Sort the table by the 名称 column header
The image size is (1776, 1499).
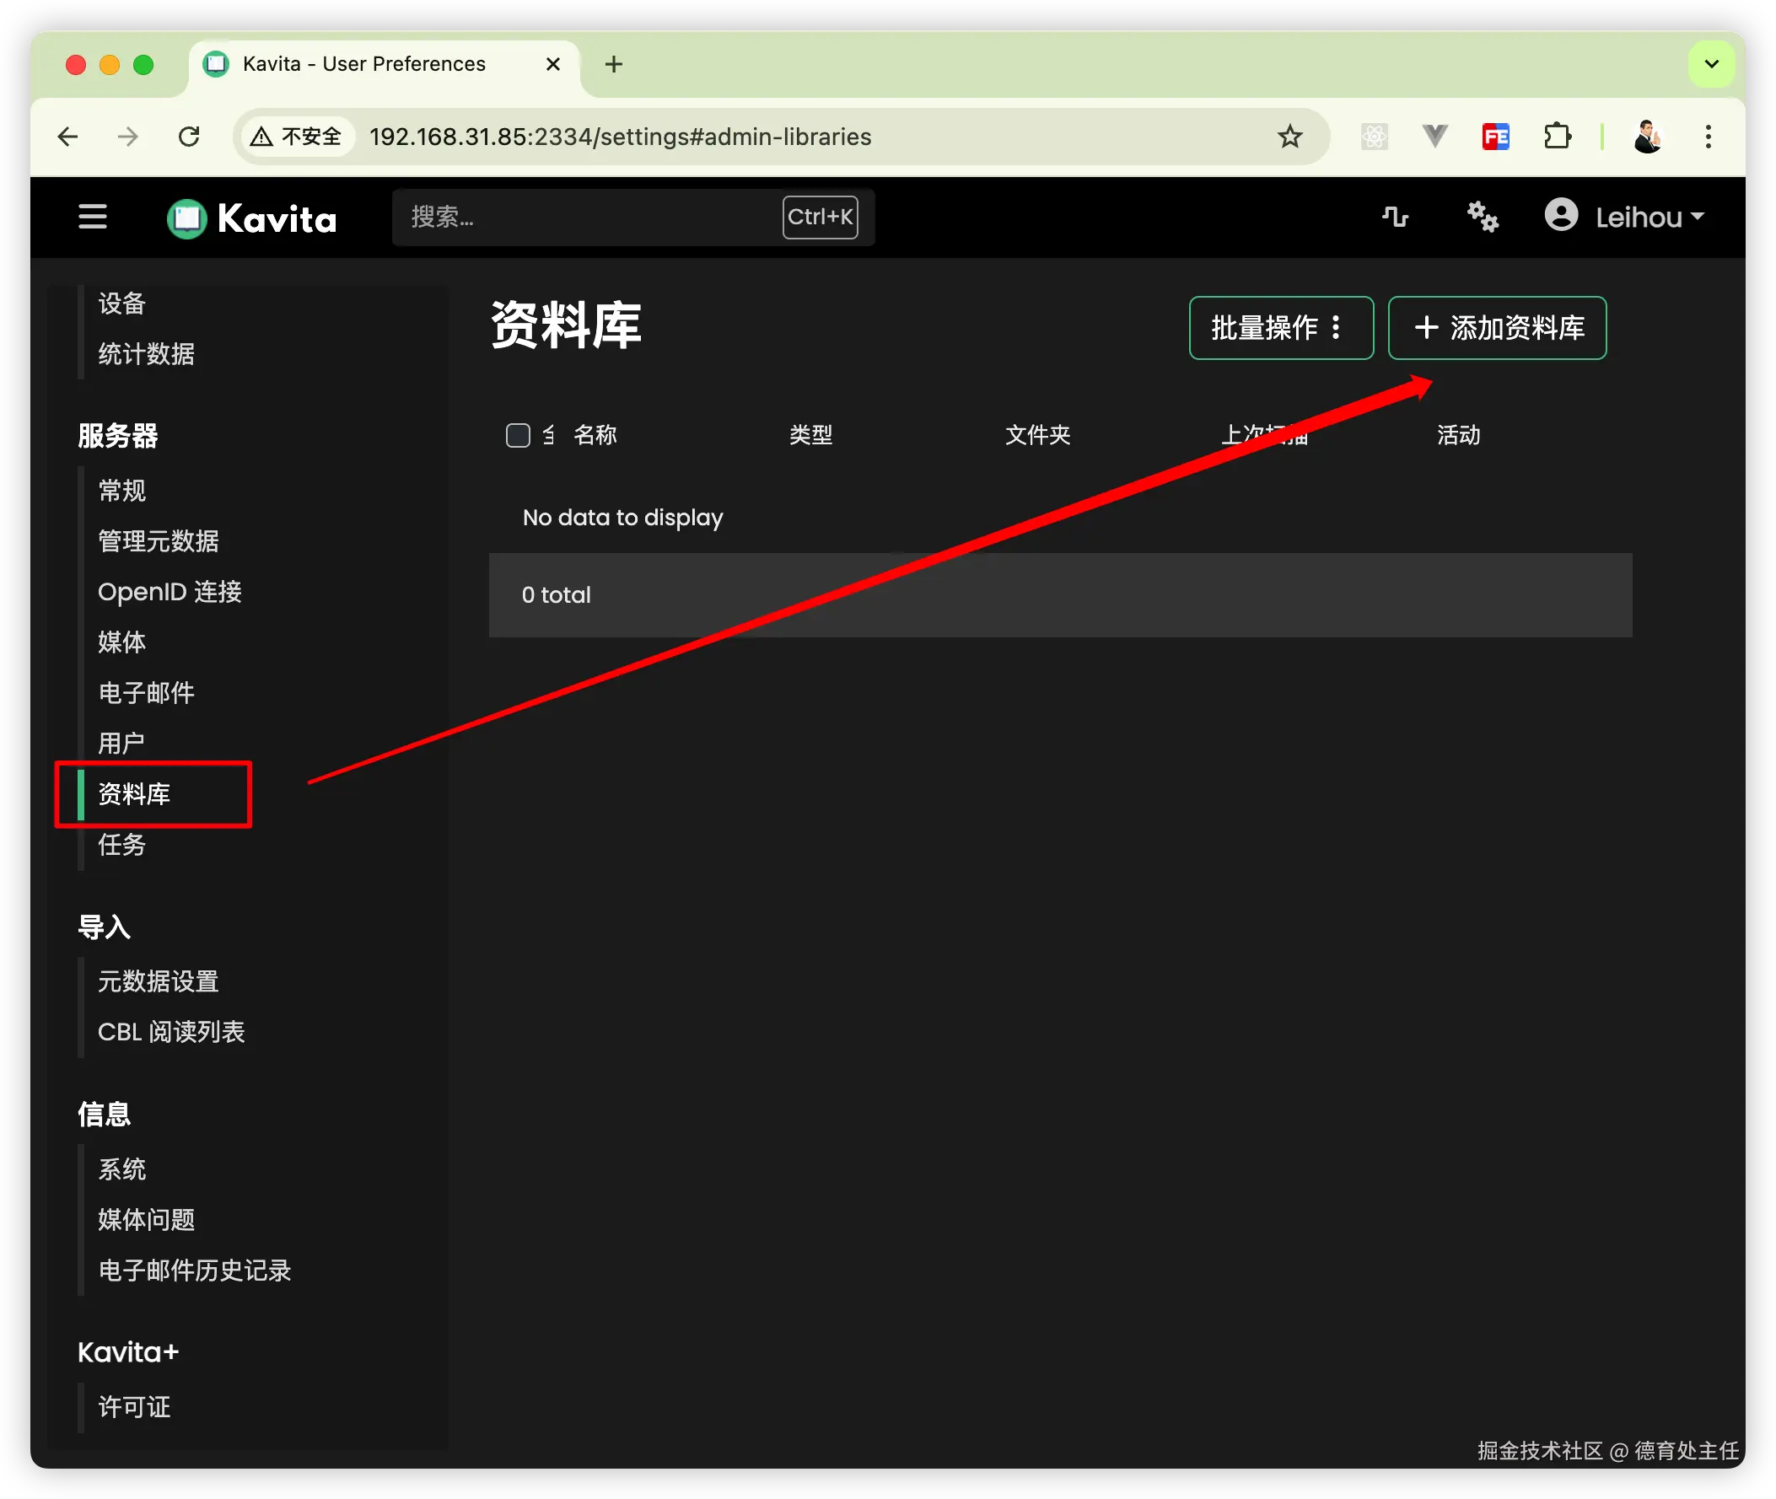tap(595, 435)
